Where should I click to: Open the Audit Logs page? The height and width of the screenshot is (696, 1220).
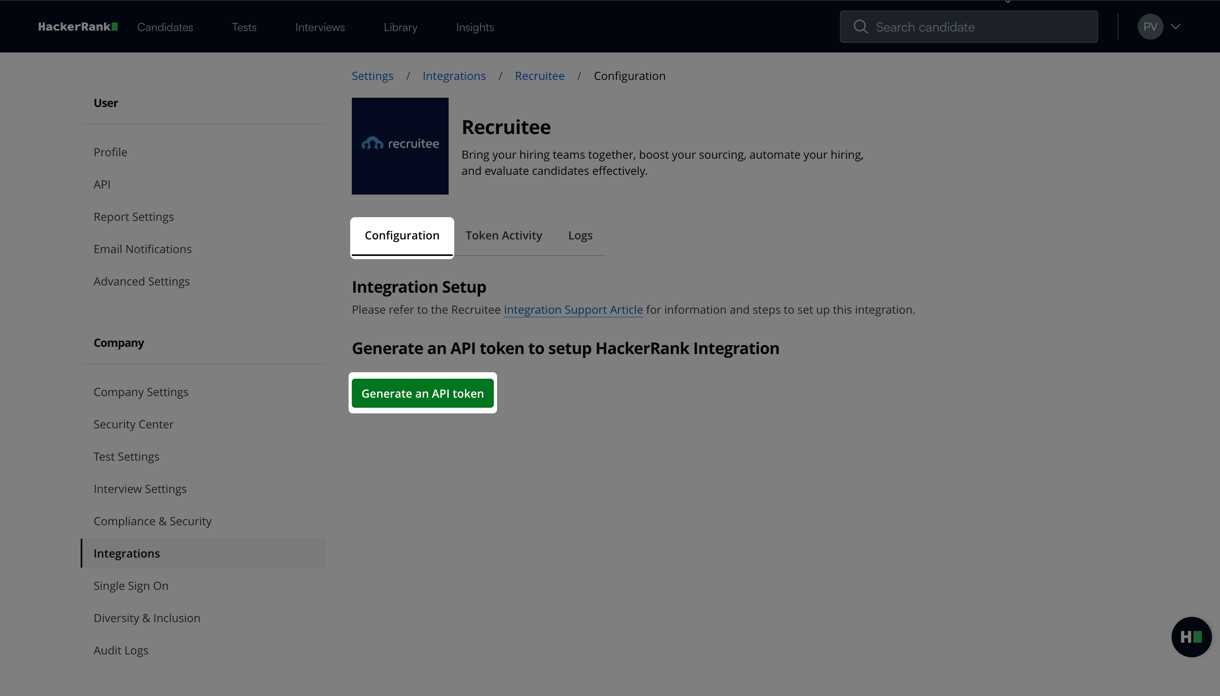click(x=120, y=650)
